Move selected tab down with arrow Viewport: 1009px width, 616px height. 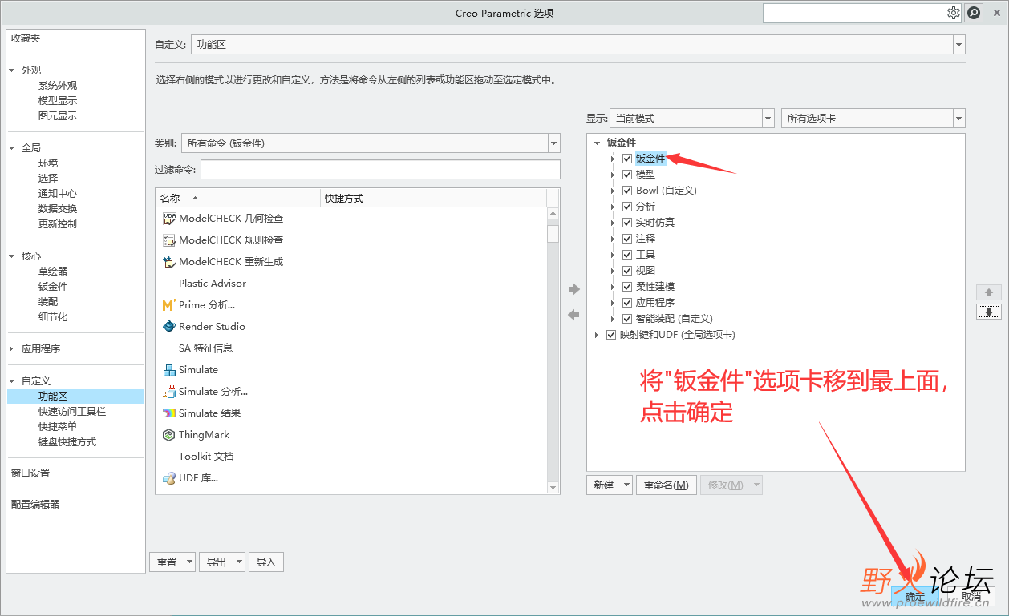coord(989,312)
